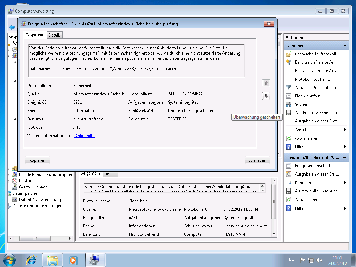Open saved log via Gespeicherte Protokoll folder icon
356x267 pixels.
pyautogui.click(x=288, y=54)
